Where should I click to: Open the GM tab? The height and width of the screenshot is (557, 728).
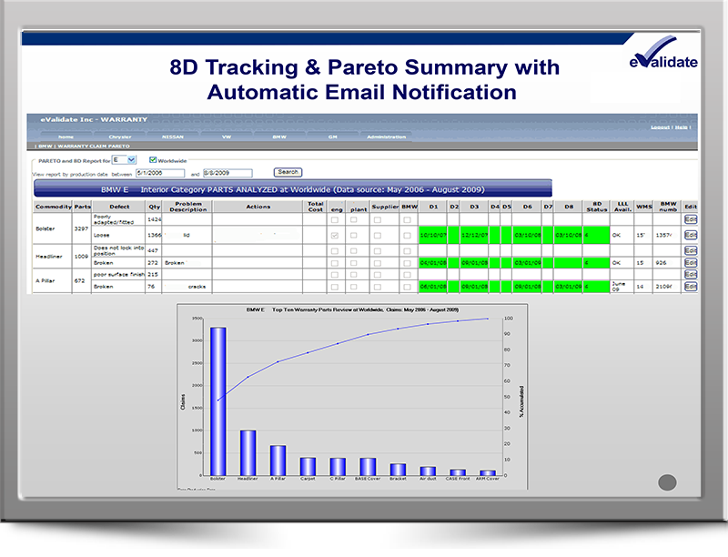[333, 137]
